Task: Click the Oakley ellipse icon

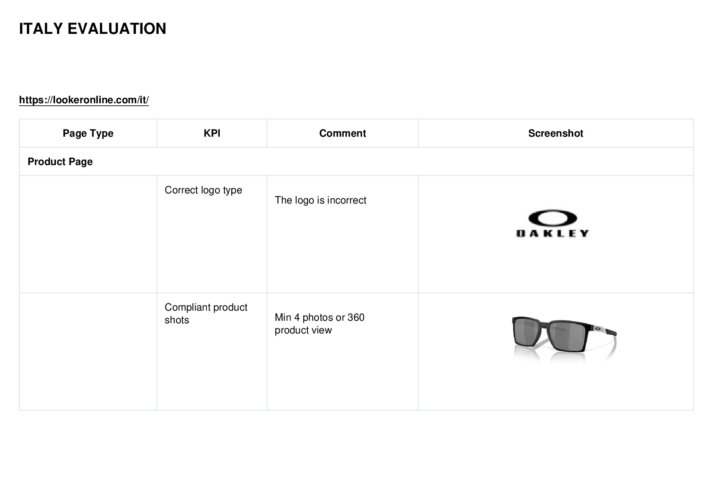Action: (553, 218)
